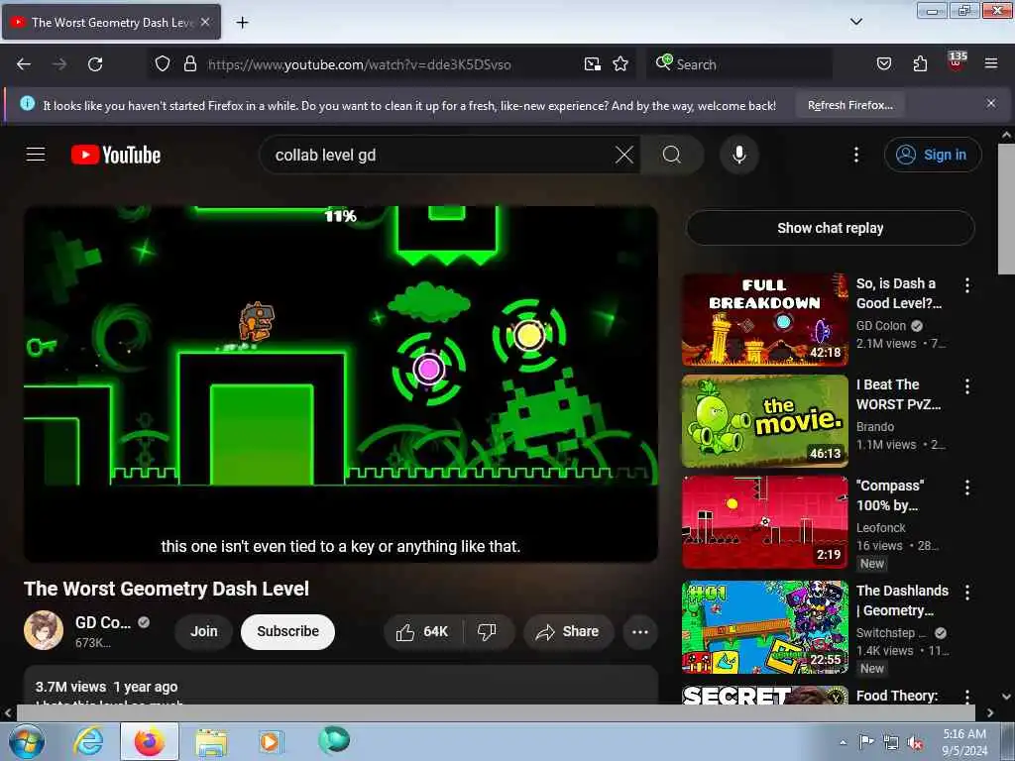This screenshot has width=1015, height=761.
Task: Like the video with thumbs up
Action: pos(422,631)
